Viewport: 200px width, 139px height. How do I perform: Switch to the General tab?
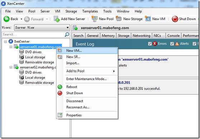tap(93, 35)
